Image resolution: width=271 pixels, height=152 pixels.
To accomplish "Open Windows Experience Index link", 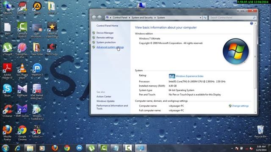I will point(189,76).
